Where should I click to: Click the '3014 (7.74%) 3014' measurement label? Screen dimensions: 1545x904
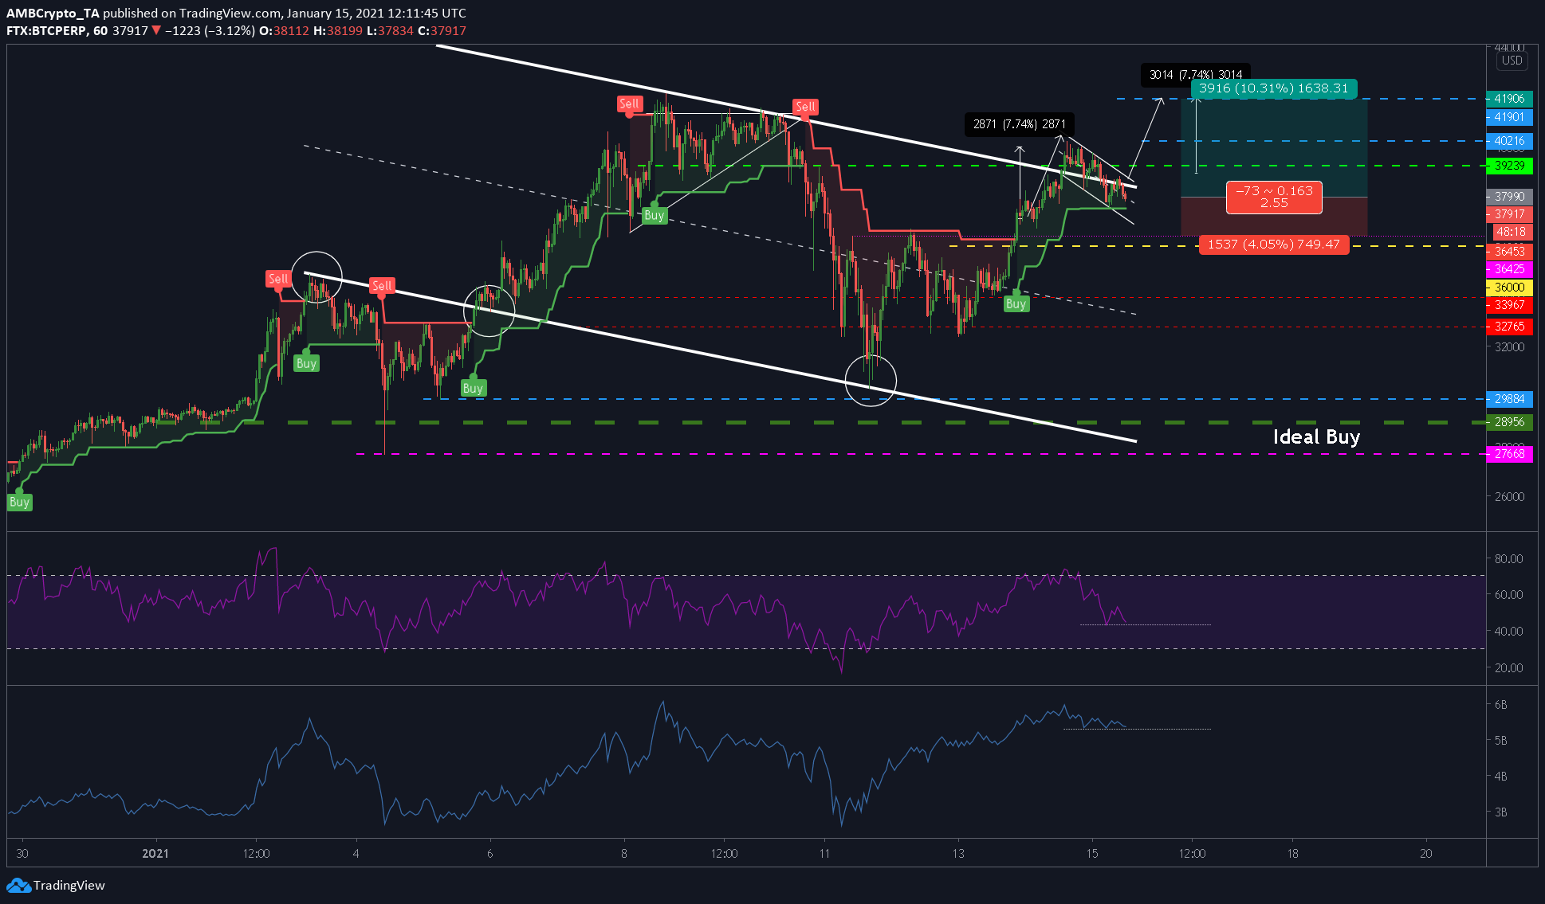(x=1196, y=74)
